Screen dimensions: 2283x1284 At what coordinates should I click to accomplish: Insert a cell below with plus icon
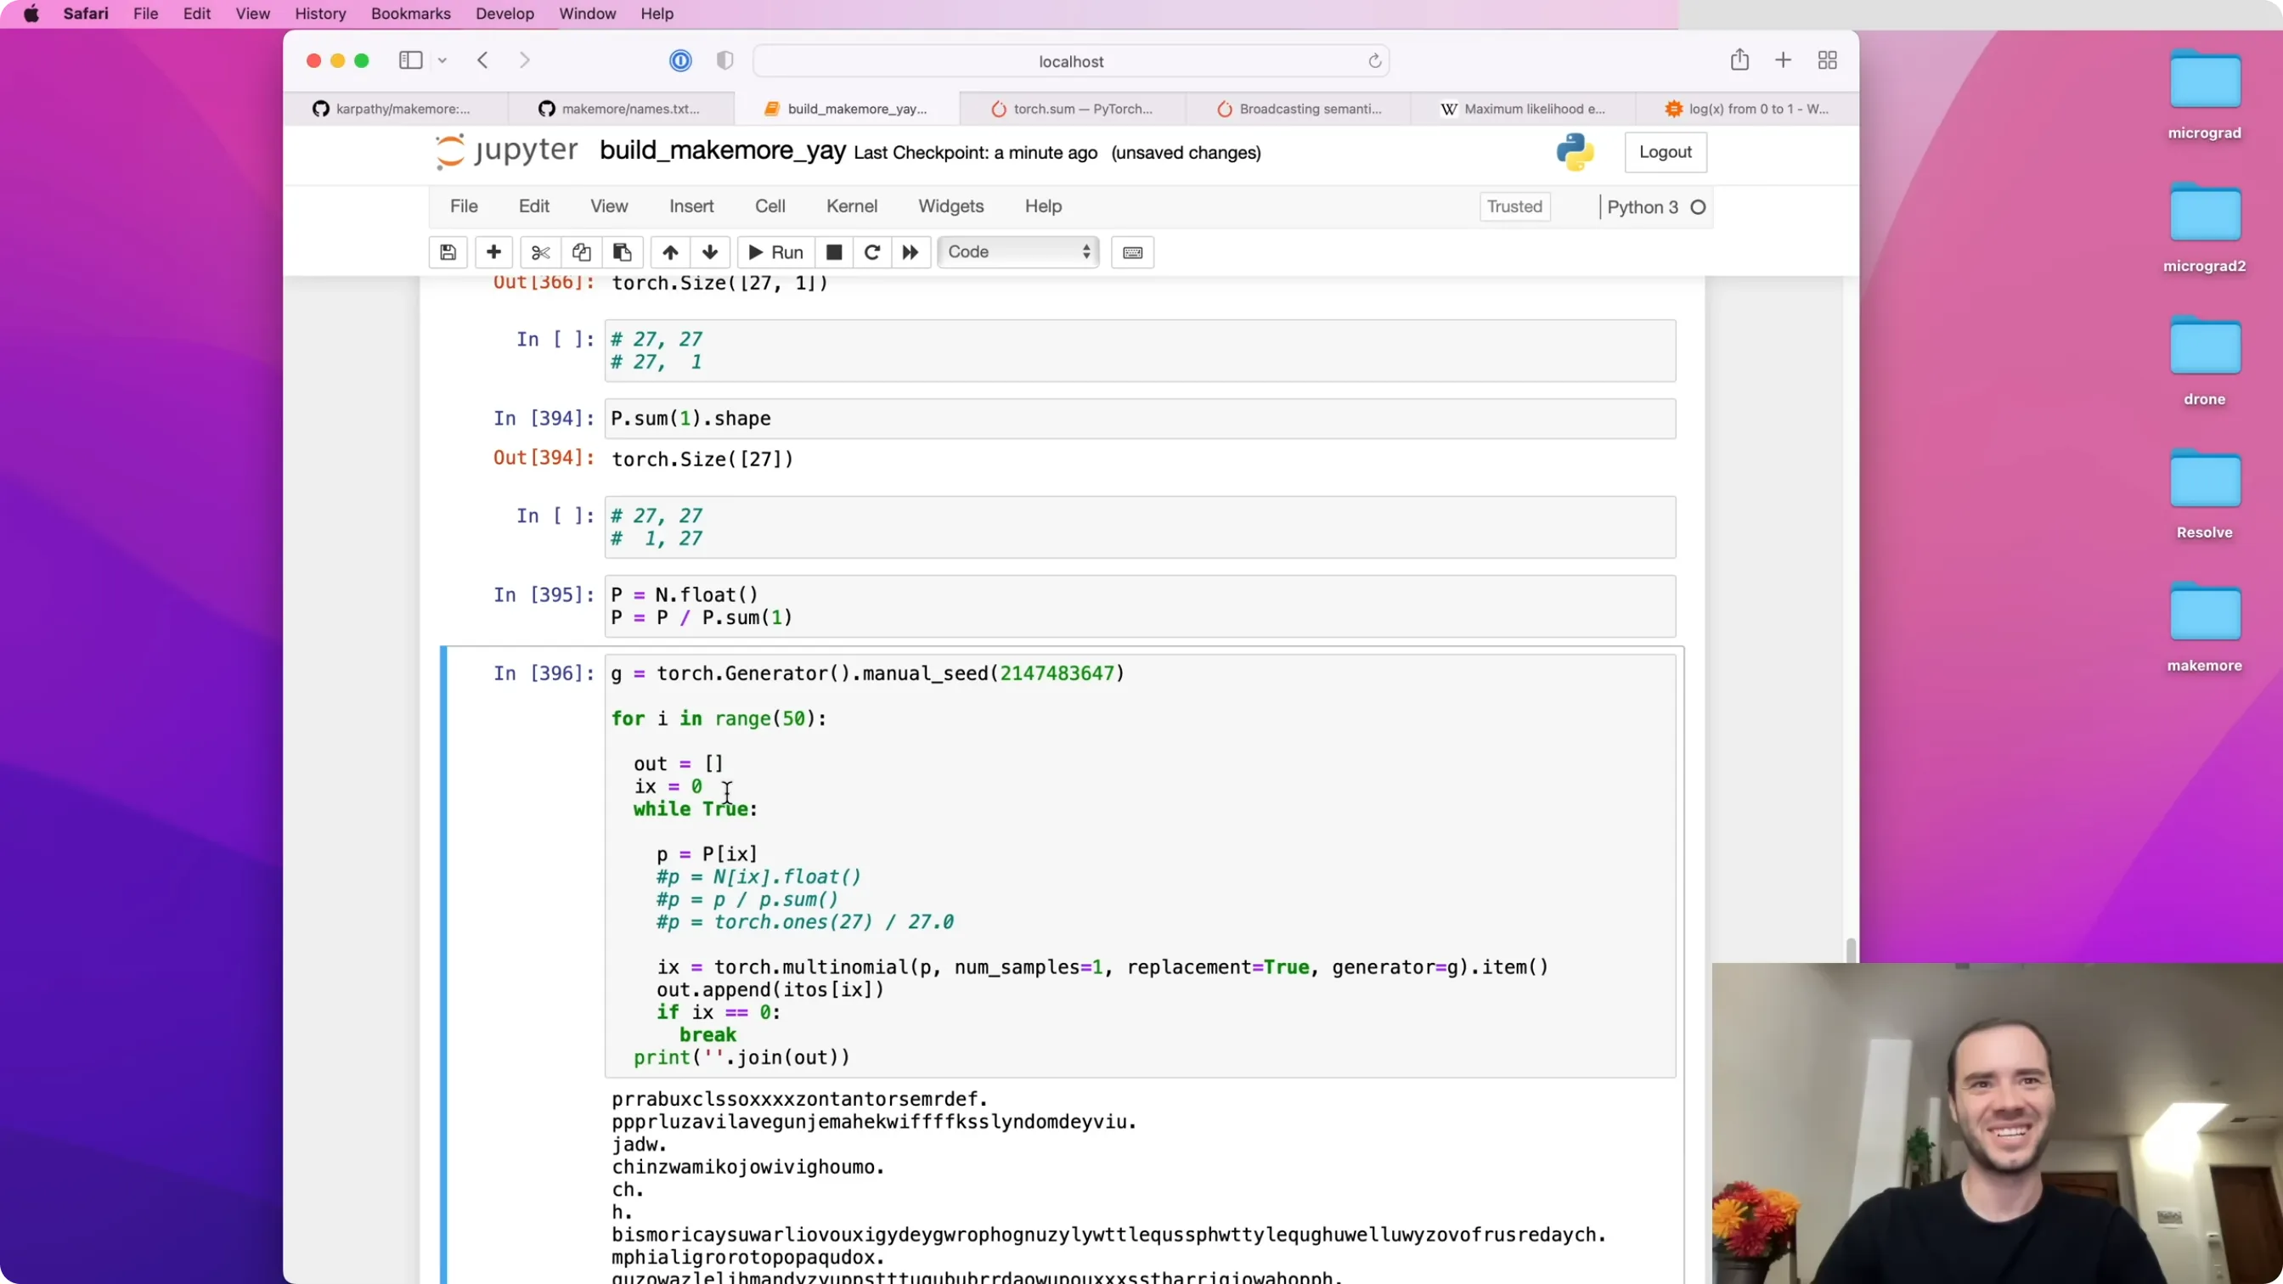point(493,252)
